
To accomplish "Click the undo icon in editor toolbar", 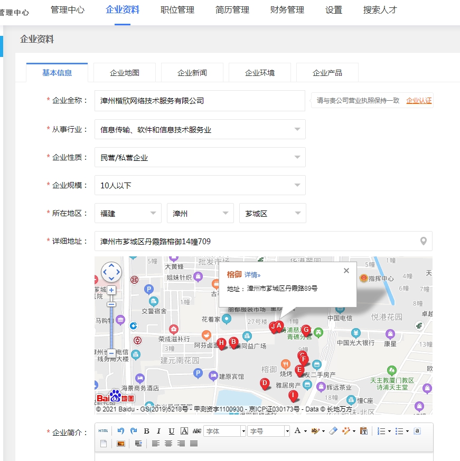I will [x=121, y=431].
